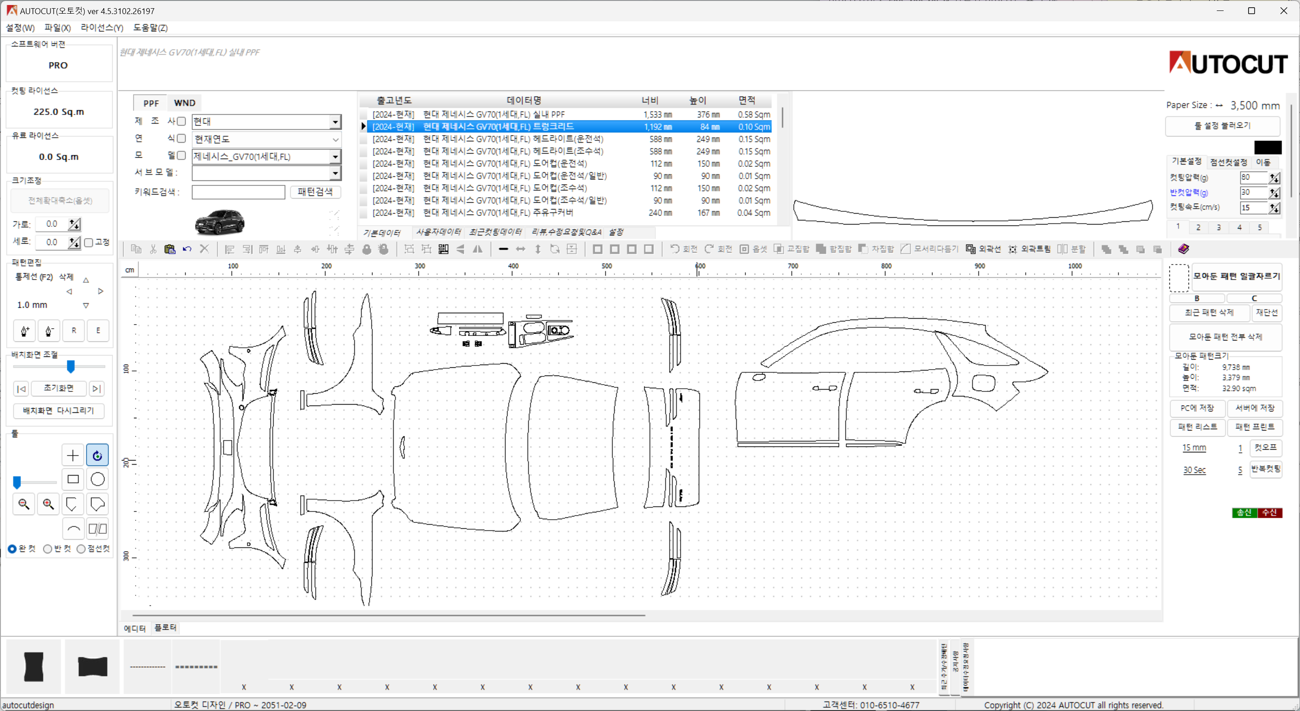The image size is (1300, 711).
Task: Click the 가로 width spinner arrows
Action: pyautogui.click(x=74, y=224)
